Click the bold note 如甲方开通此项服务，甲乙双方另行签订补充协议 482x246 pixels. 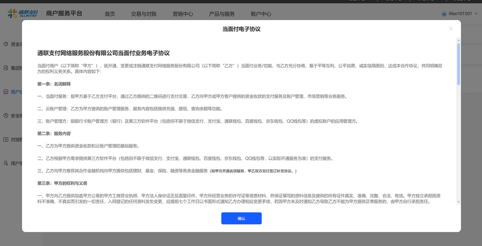click(253, 171)
